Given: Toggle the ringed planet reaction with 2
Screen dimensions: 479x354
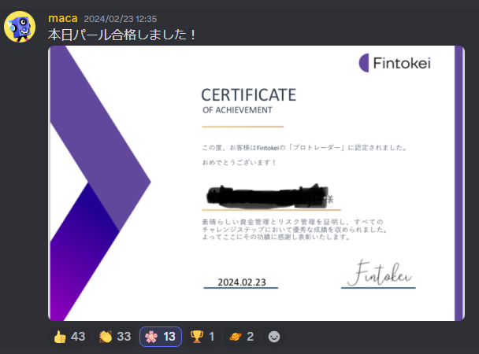Looking at the screenshot, I should [x=241, y=337].
